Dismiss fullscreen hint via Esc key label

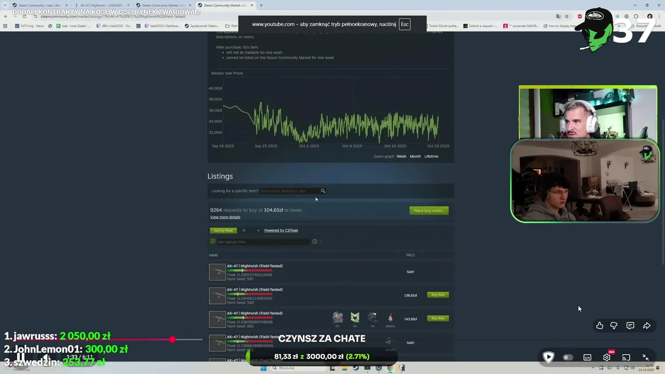[x=405, y=24]
